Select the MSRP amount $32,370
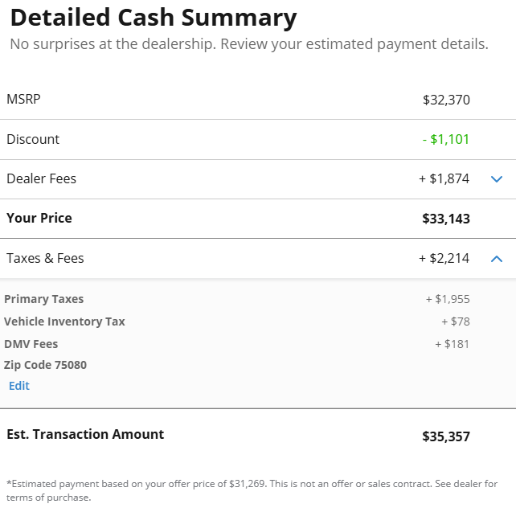516x512 pixels. coord(446,100)
